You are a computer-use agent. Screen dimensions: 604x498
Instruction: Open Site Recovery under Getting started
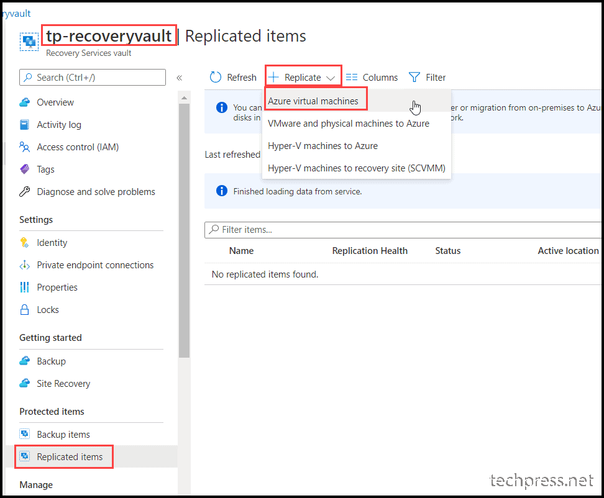pos(63,383)
